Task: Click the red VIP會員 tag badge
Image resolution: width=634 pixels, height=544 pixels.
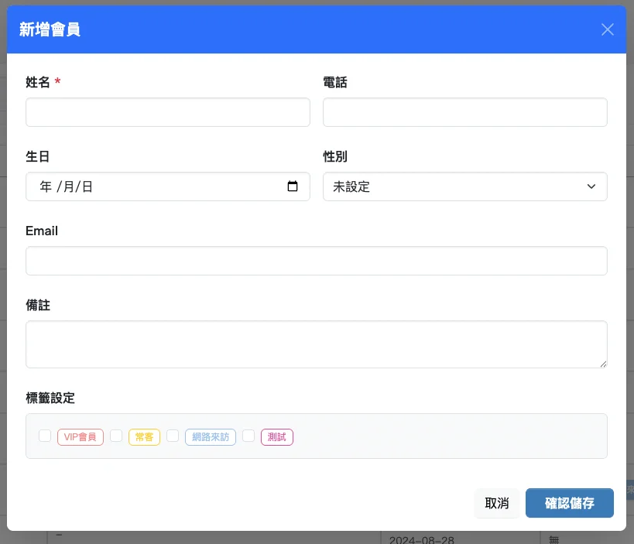Action: point(81,437)
